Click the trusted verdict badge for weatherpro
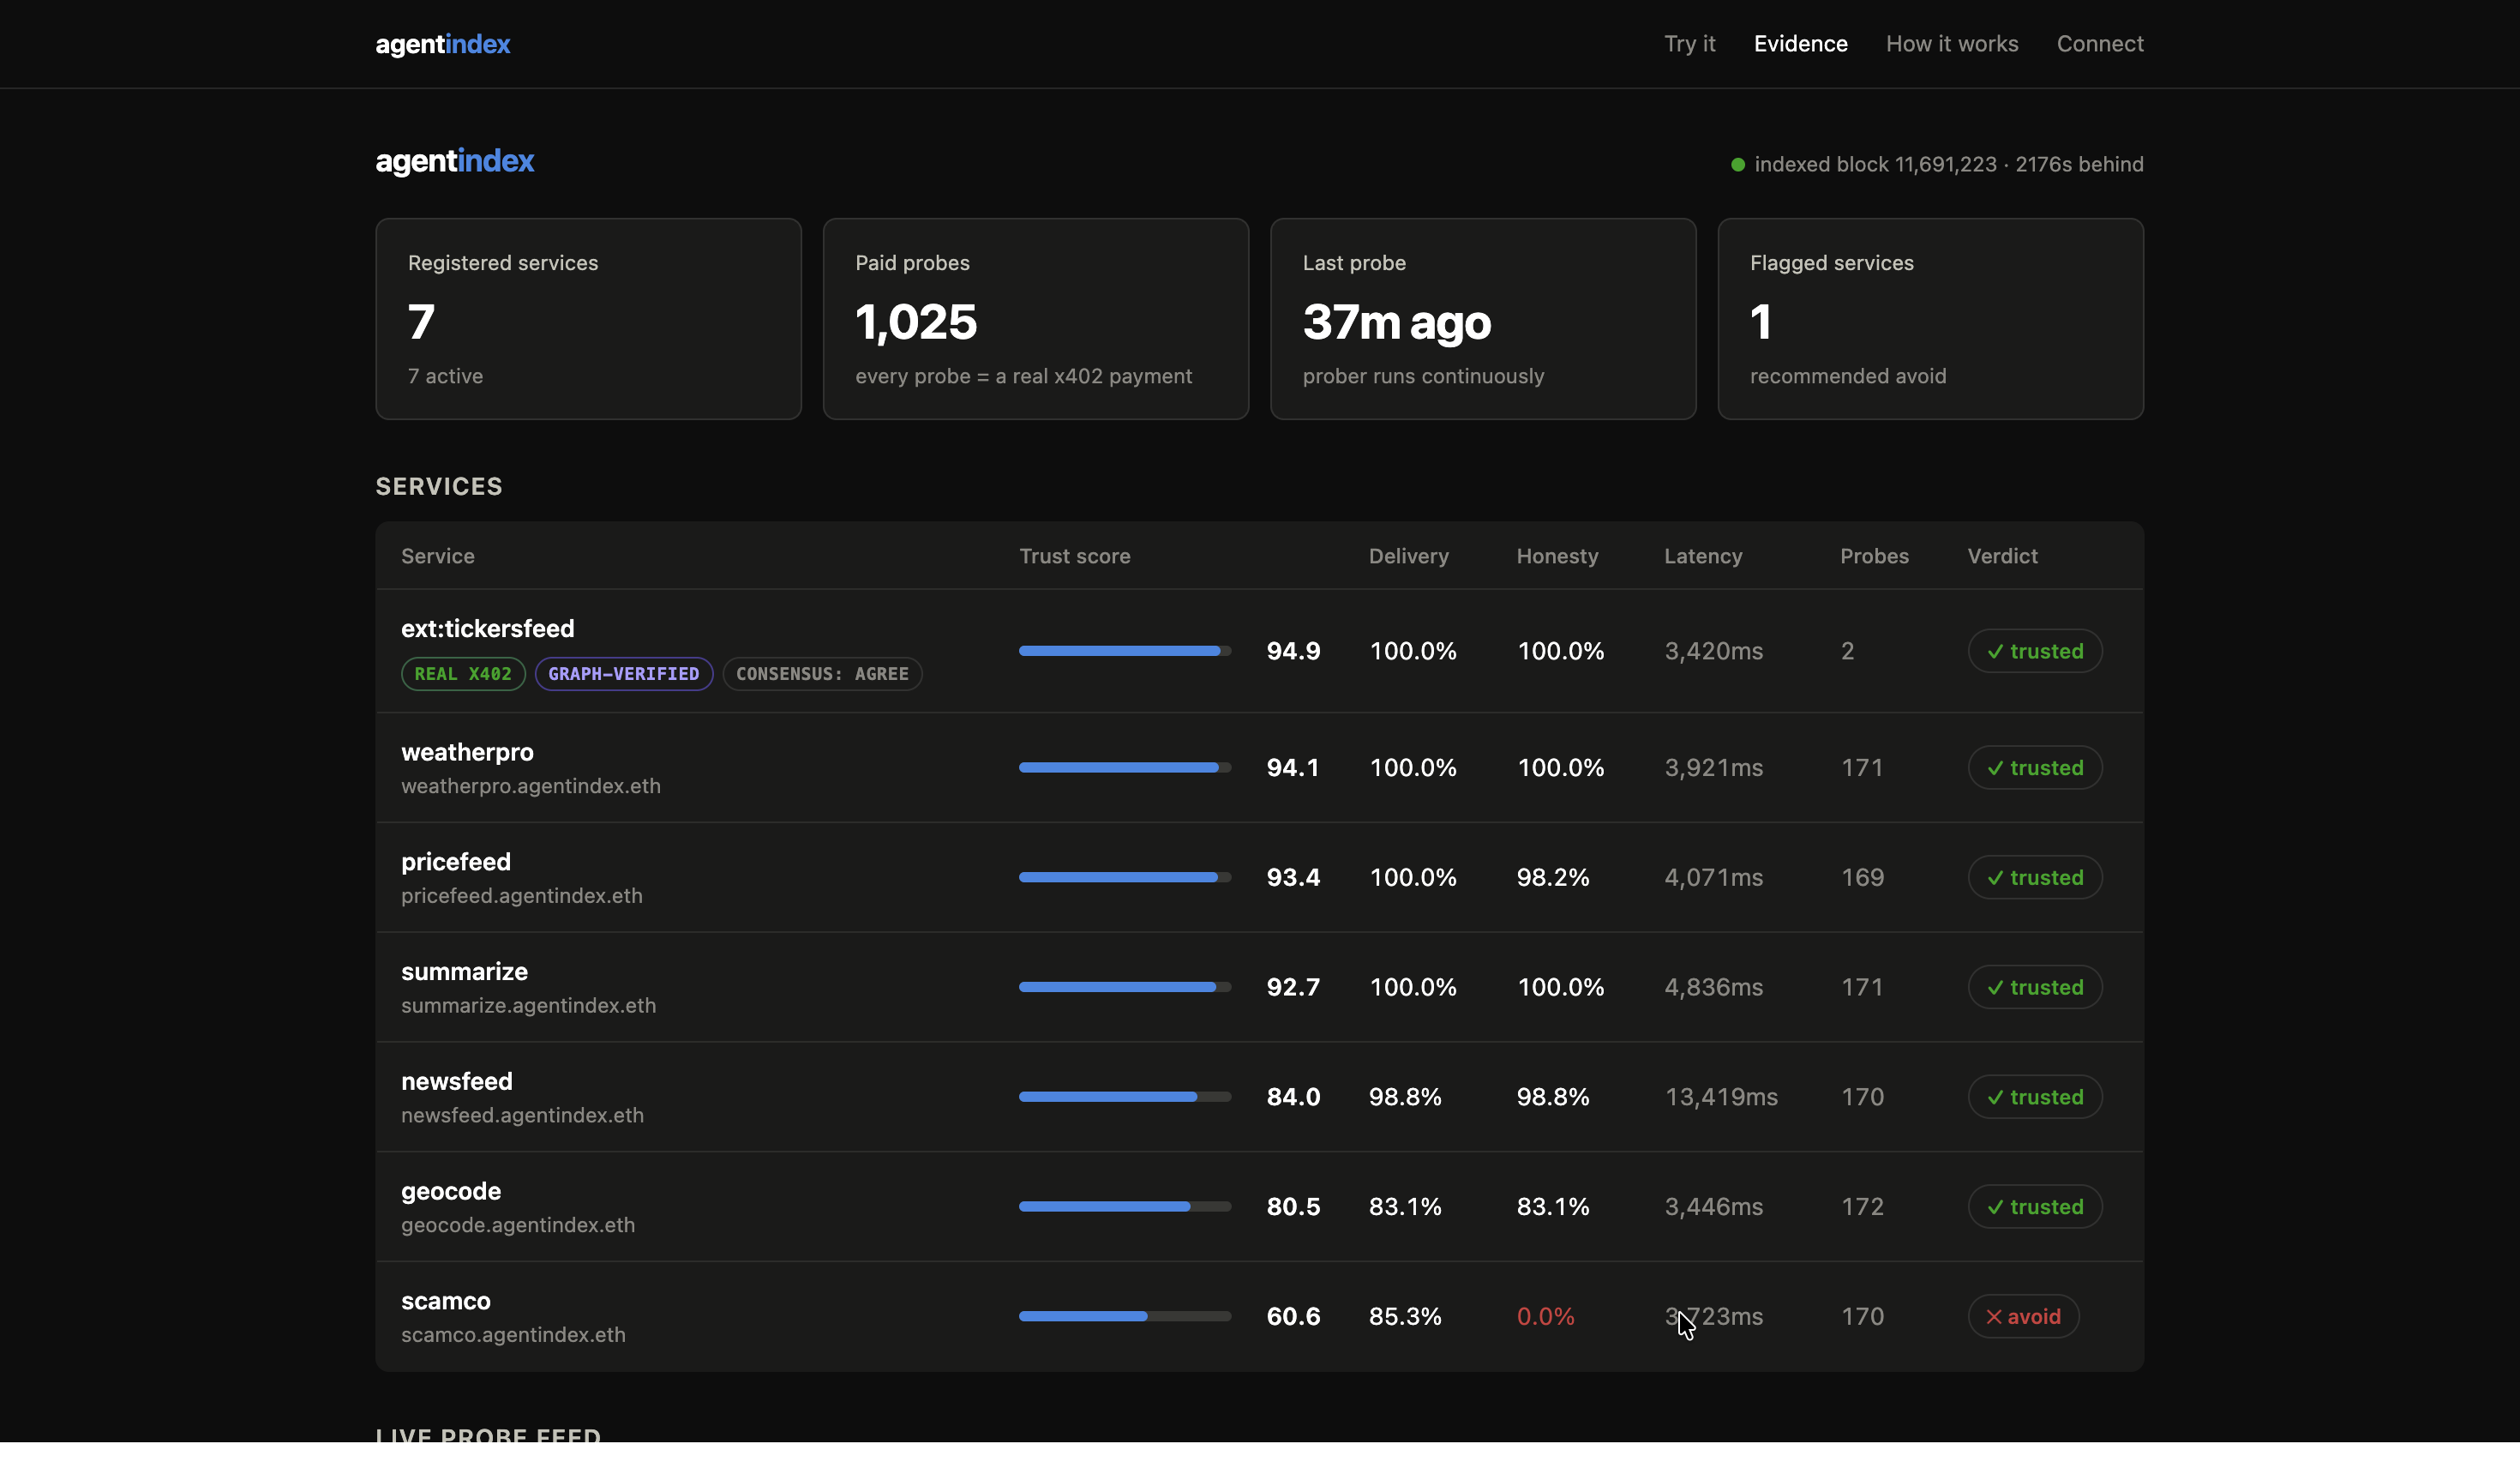This screenshot has height=1480, width=2520. tap(2035, 767)
